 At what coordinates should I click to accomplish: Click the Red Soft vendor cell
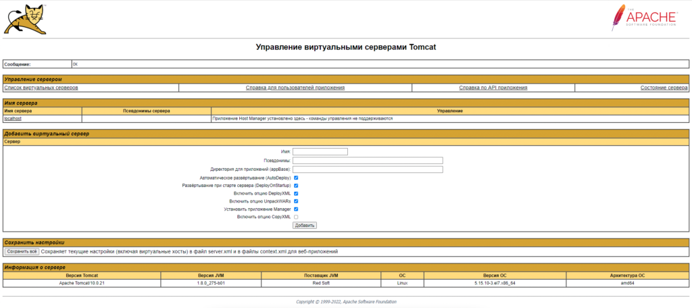point(321,283)
